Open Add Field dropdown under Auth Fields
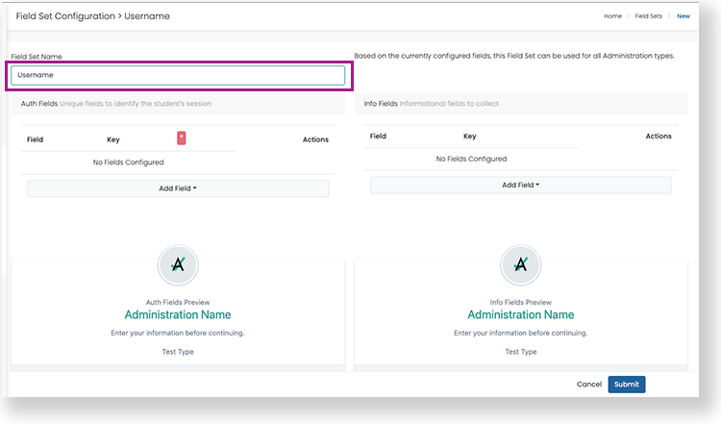 pyautogui.click(x=178, y=188)
